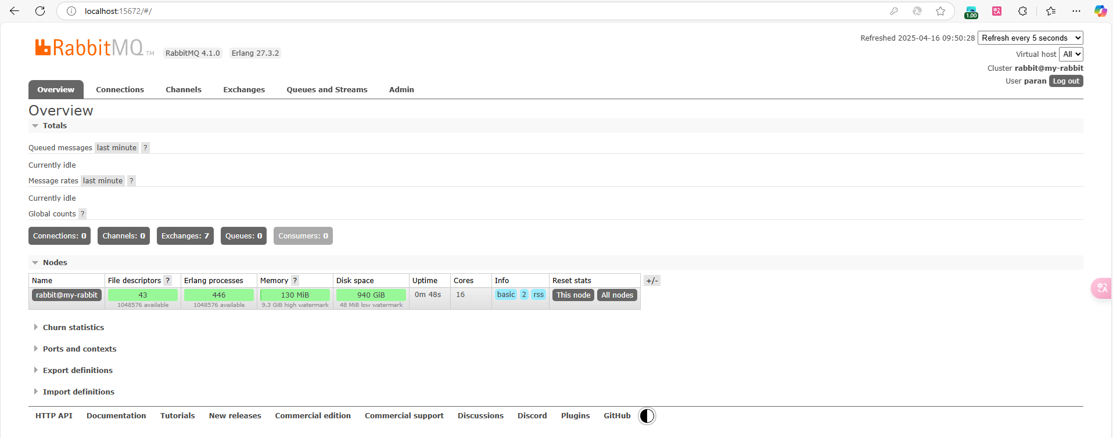Switch to the Channels tab
The height and width of the screenshot is (438, 1113).
tap(184, 89)
